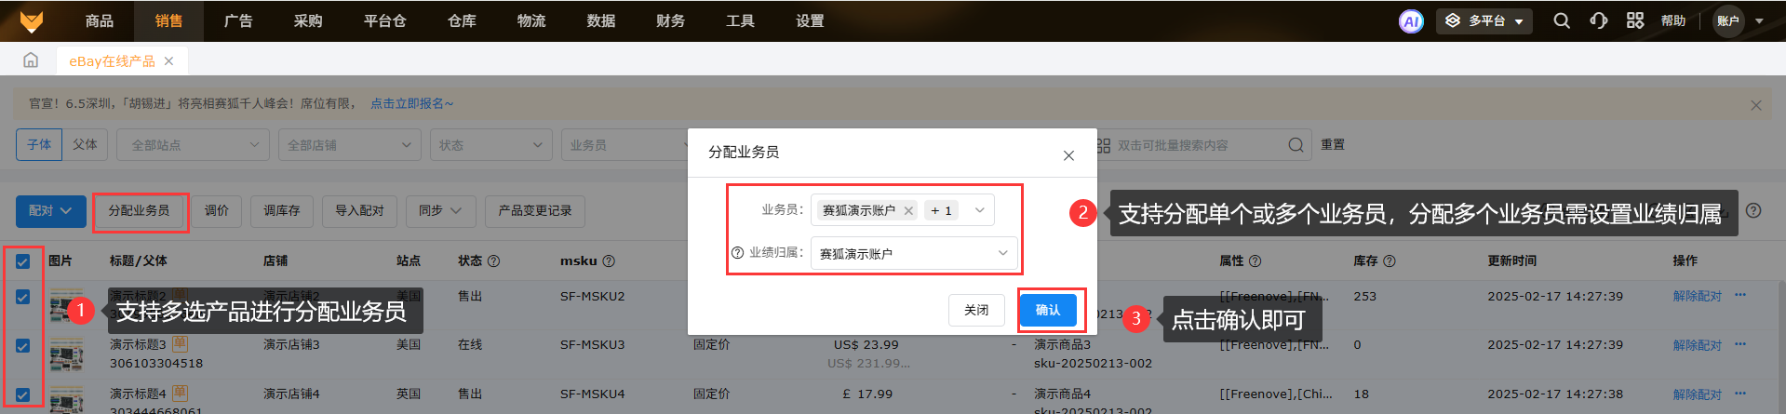Screen dimensions: 1786x414
Task: Open more actions for SF-MSKU2 row
Action: [x=1740, y=296]
